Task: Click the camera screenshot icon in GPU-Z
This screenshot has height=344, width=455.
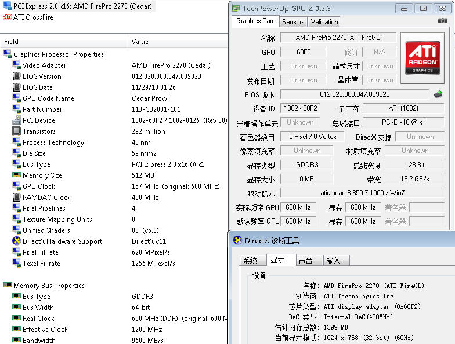Action: pos(442,21)
